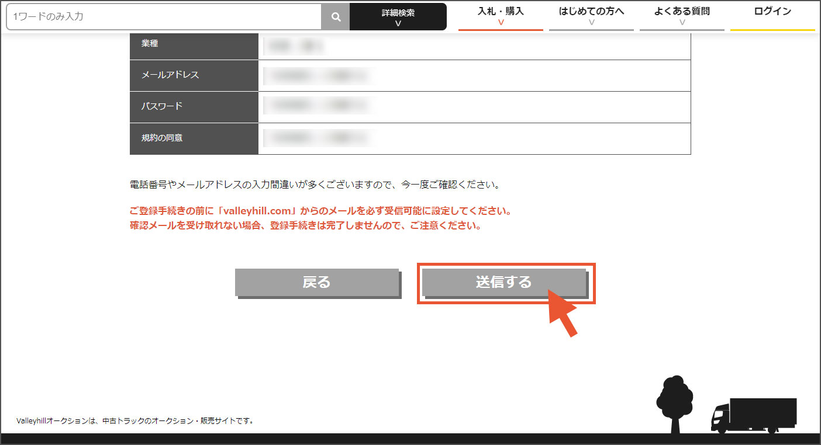Click the 電話番号やメールアドレス confirmation notice text

(x=315, y=185)
